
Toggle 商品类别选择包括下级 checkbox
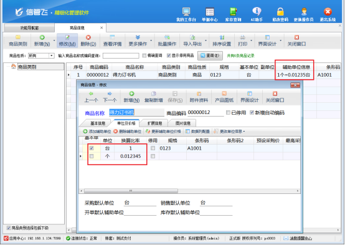[x=9, y=228]
